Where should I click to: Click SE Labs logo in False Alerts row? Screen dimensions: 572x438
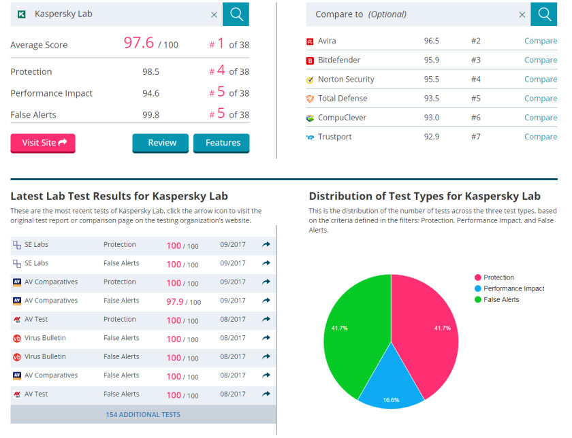[x=17, y=263]
